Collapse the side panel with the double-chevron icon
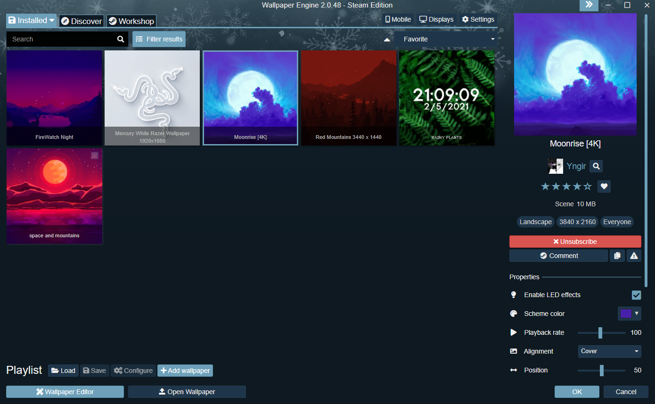655x404 pixels. coord(589,5)
